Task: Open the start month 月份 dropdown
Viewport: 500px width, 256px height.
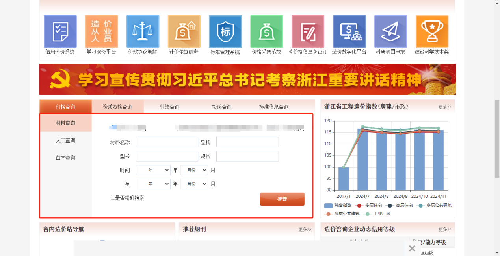Action: (x=194, y=170)
